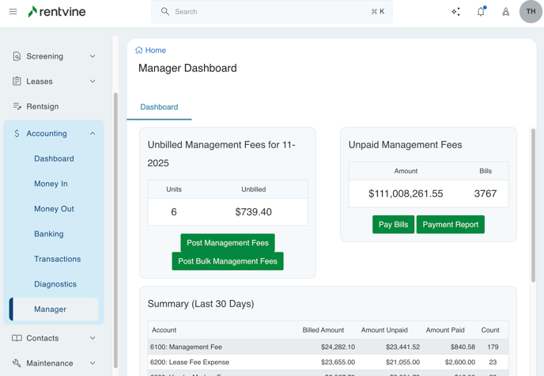Viewport: 544px width, 376px height.
Task: Open the notifications bell
Action: tap(481, 12)
